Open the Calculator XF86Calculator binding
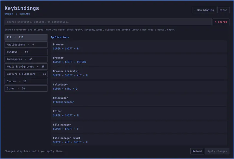The width and height of the screenshot is (234, 159). click(139, 100)
